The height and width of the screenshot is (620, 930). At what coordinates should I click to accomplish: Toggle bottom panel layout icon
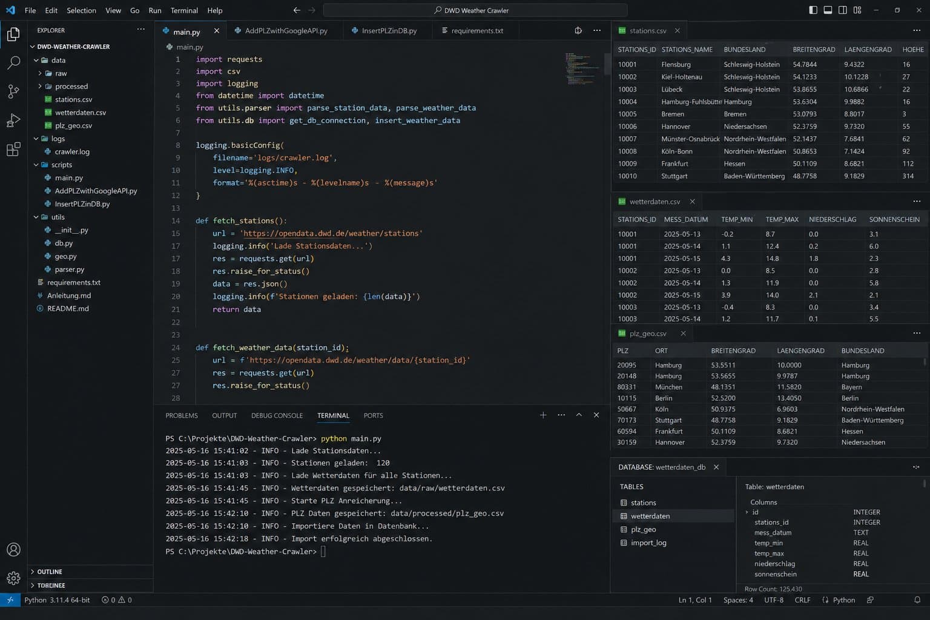[828, 10]
